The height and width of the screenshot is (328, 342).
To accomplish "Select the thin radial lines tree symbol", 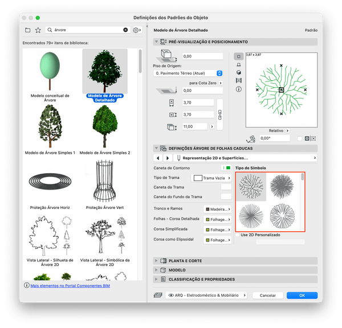I will 251,216.
